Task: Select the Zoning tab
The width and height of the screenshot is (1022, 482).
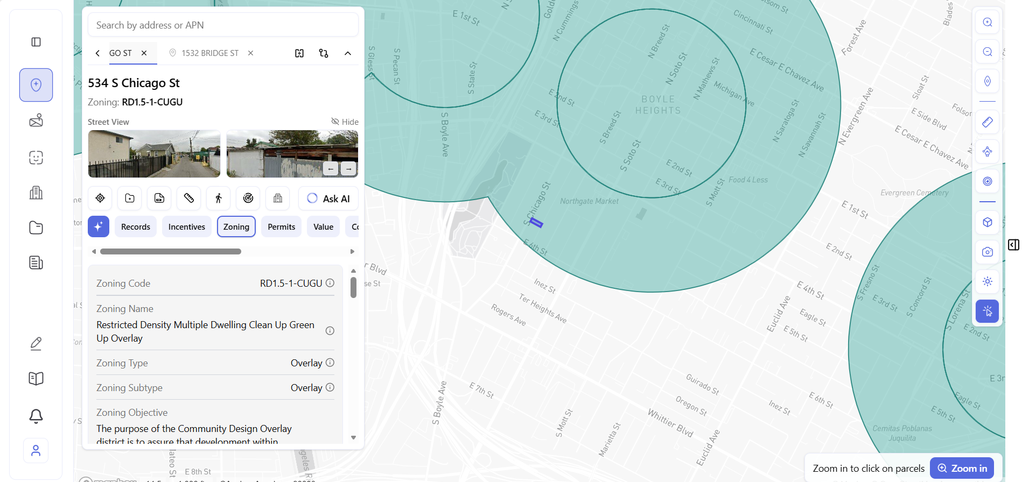Action: point(236,226)
